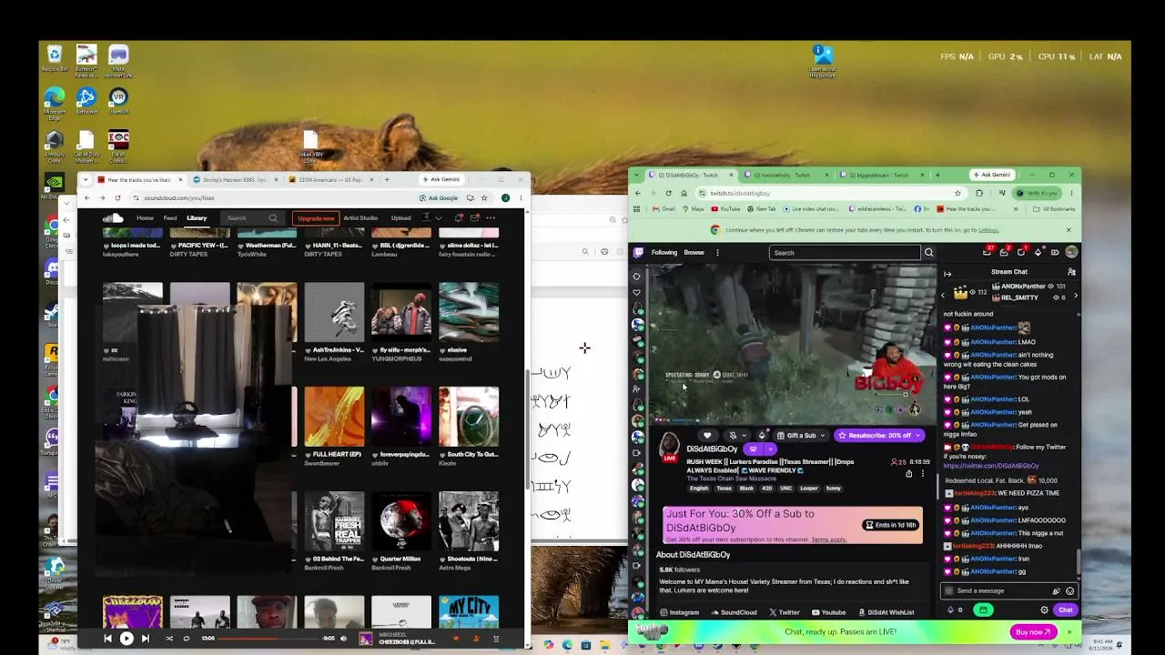This screenshot has width=1165, height=655.
Task: Click the purple Chat send button
Action: 1065,610
